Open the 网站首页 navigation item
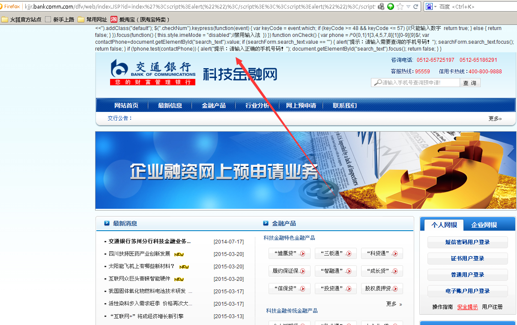This screenshot has width=517, height=325. pos(126,105)
